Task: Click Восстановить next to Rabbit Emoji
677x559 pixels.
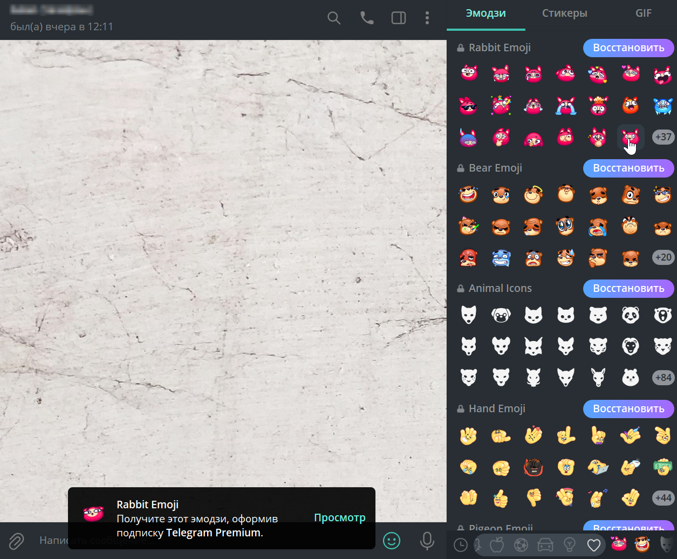Action: pyautogui.click(x=628, y=47)
